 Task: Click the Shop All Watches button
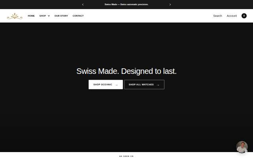click(144, 85)
